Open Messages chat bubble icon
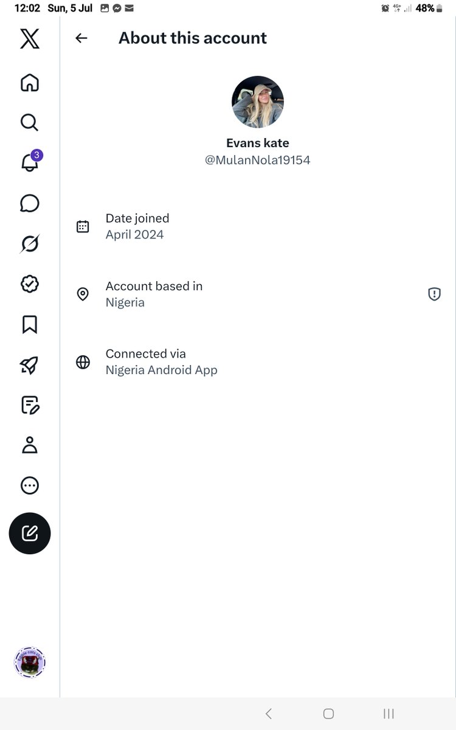 [30, 203]
